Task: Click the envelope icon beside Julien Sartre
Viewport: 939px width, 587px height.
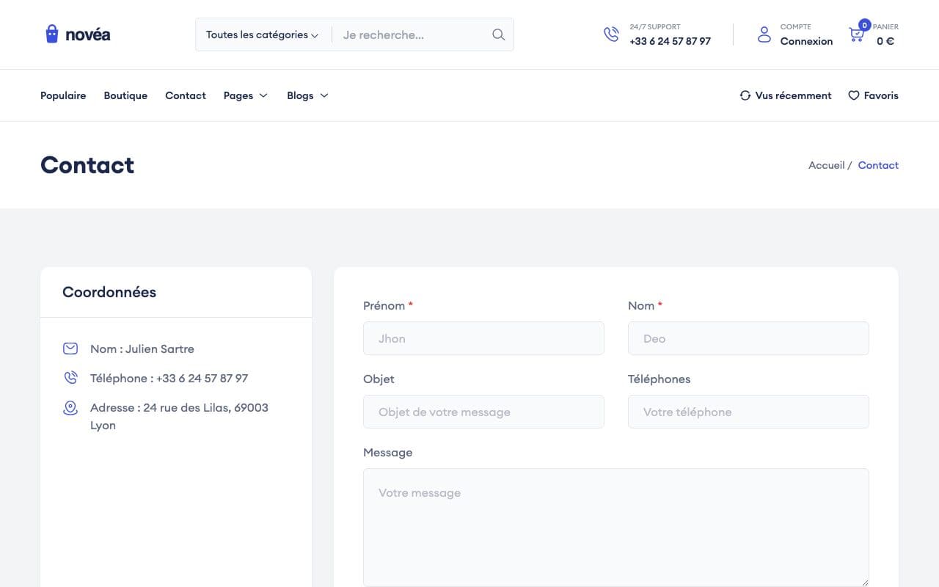Action: 70,349
